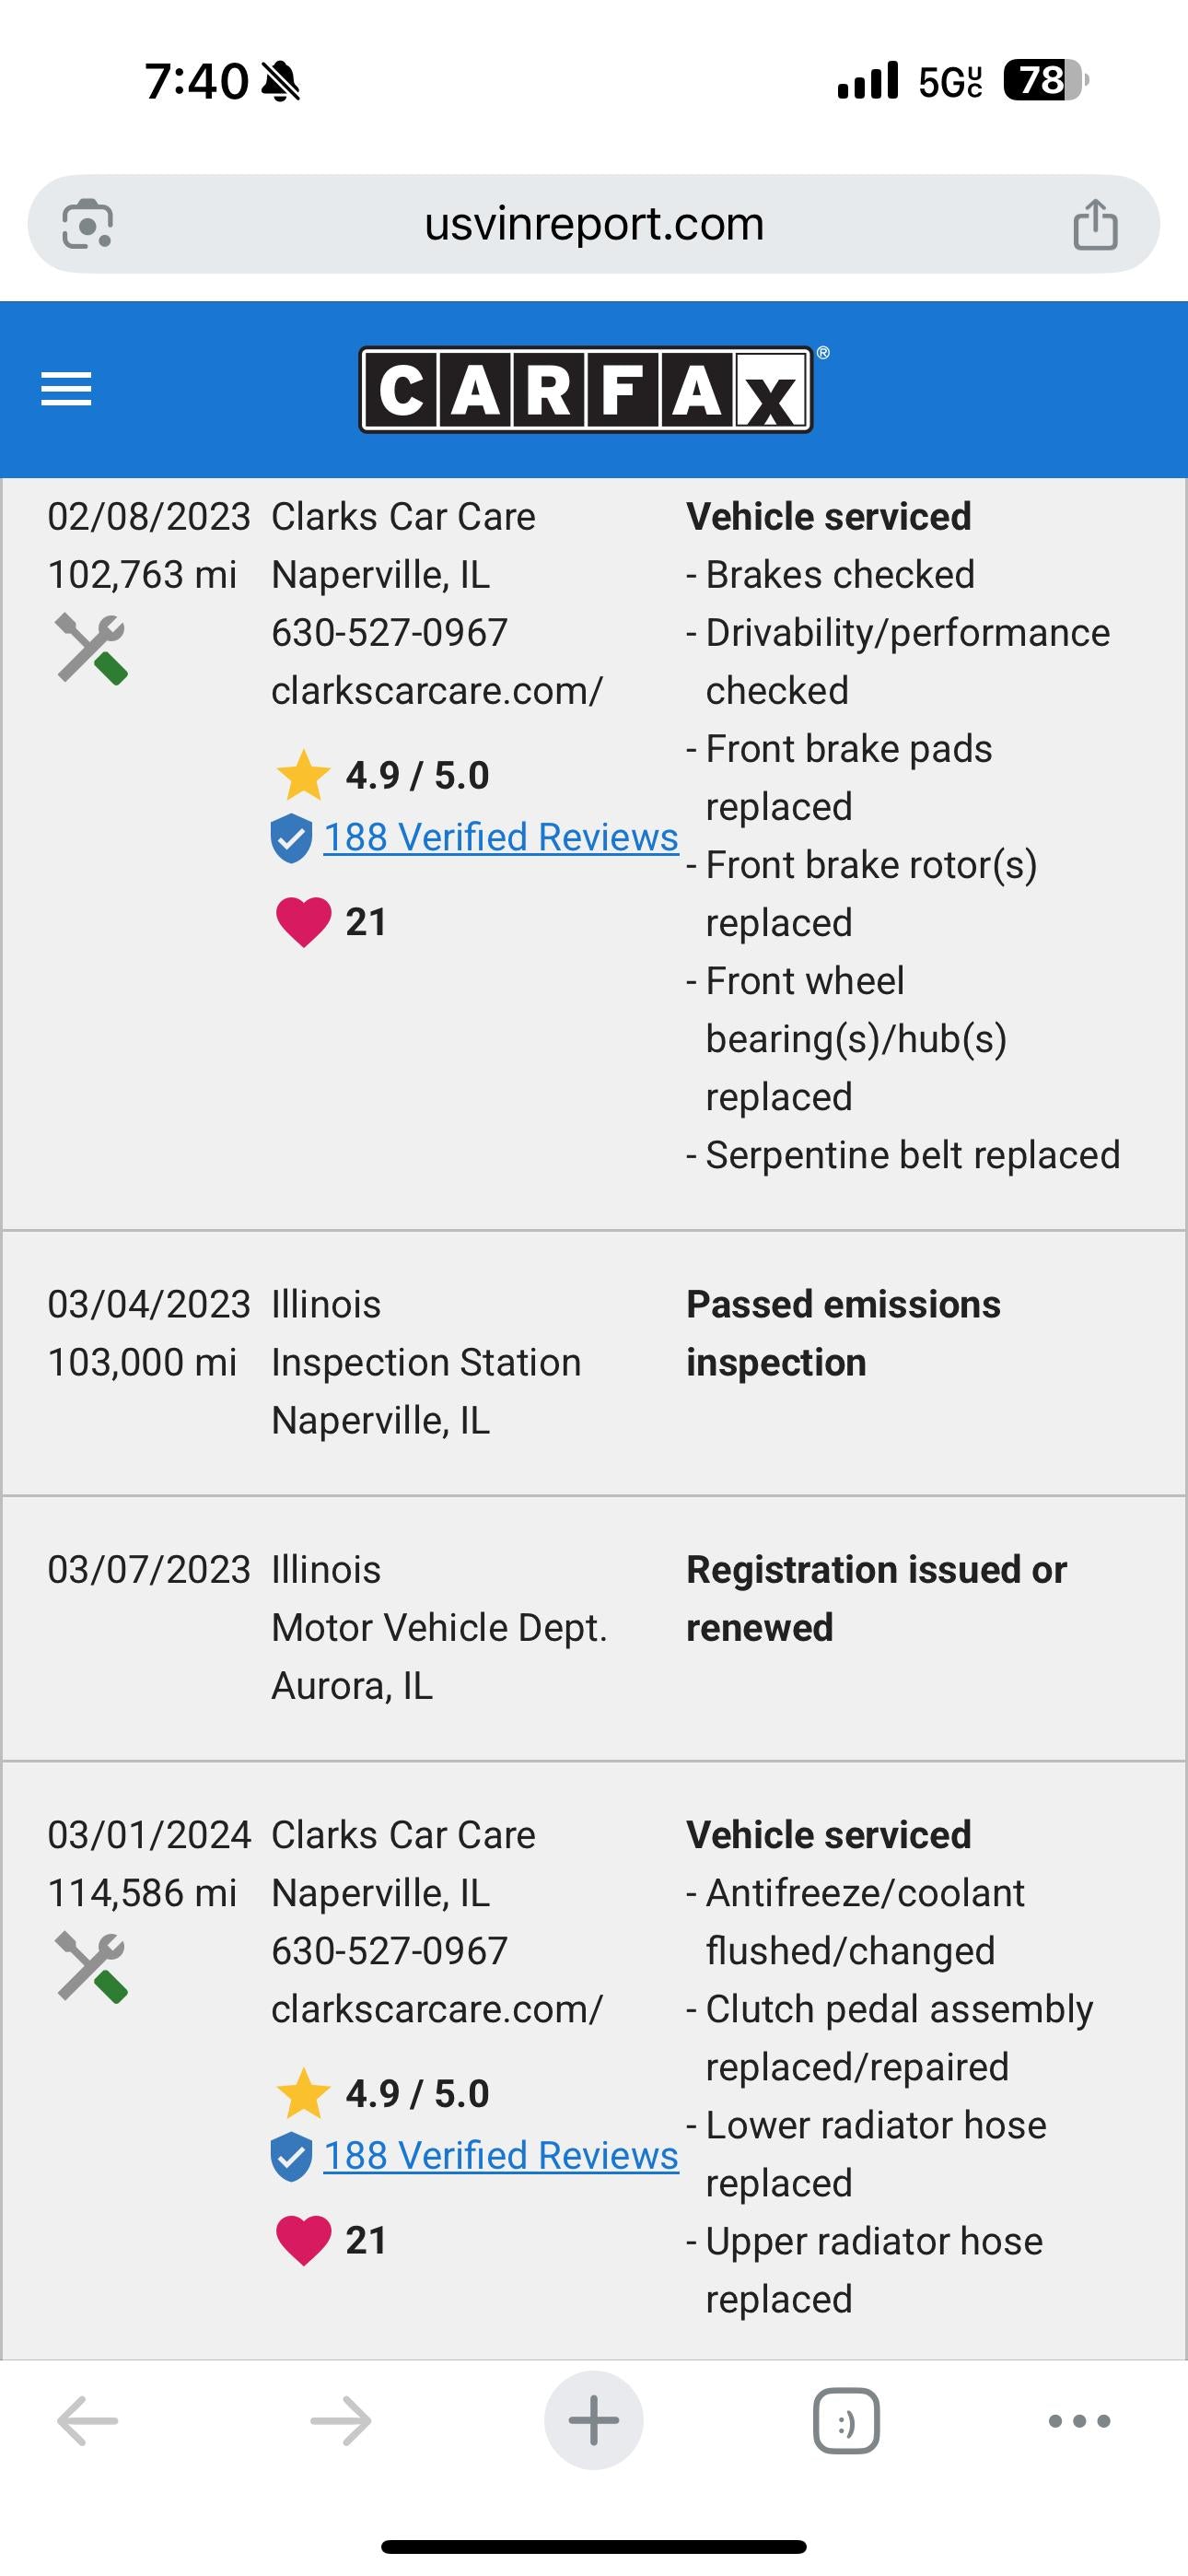Open the tab switcher smiley button
The width and height of the screenshot is (1188, 2576).
[x=847, y=2420]
